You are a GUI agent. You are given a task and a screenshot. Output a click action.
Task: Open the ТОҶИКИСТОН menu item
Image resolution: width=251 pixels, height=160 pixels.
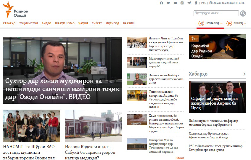(x=28, y=23)
